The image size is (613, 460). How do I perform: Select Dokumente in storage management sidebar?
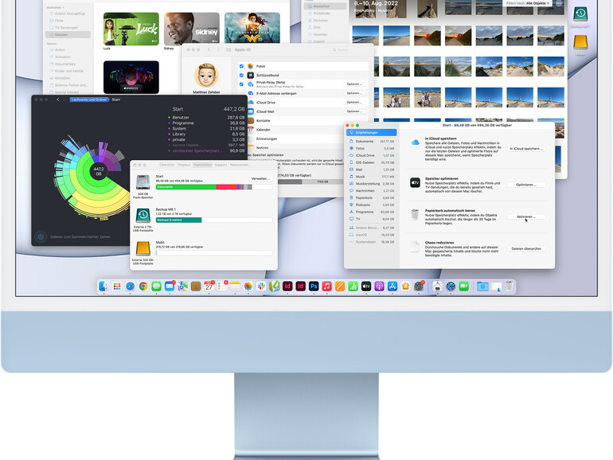point(372,141)
